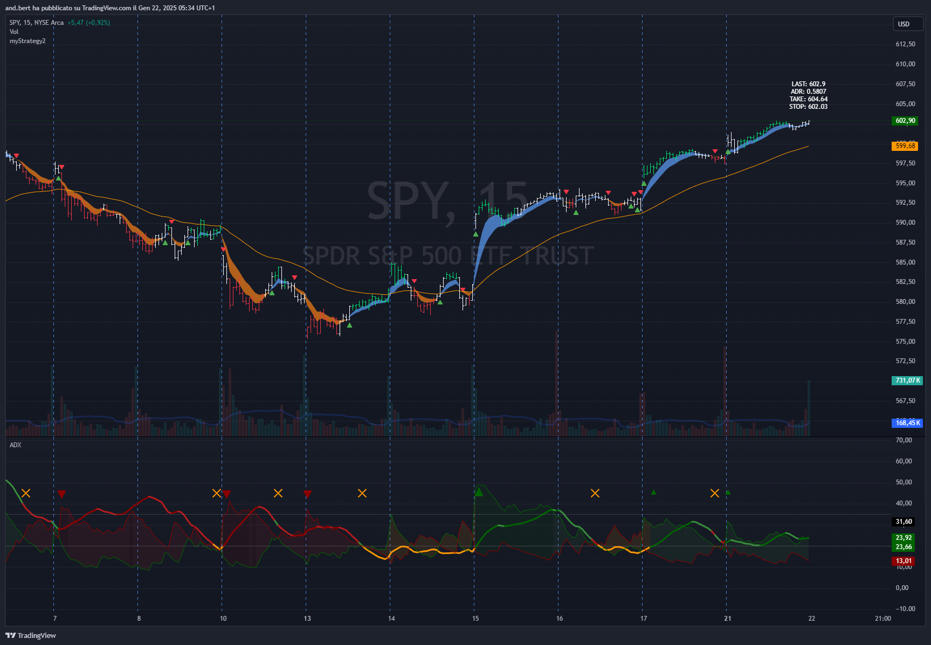Click the TradingView logo at bottom left

[x=31, y=635]
